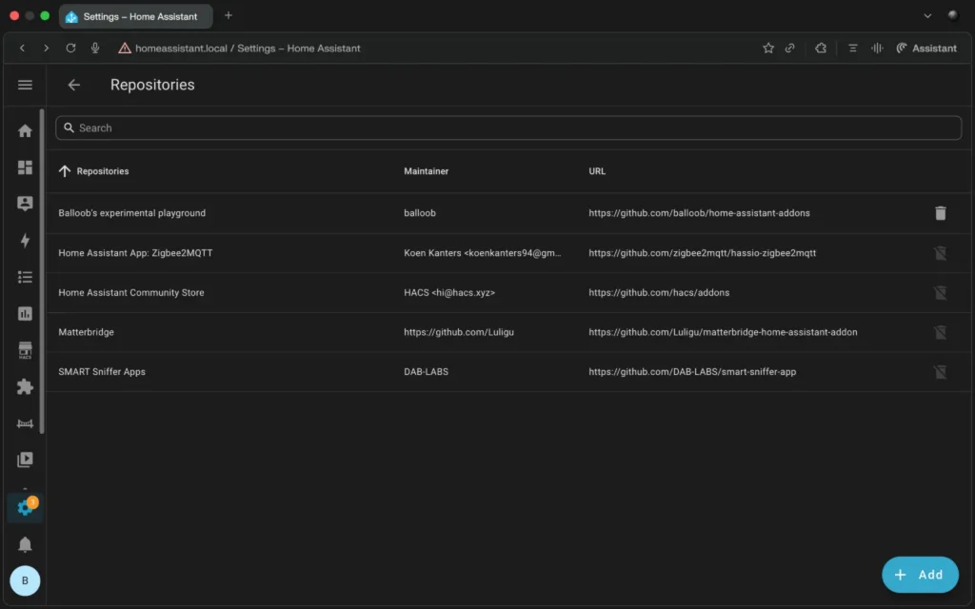Viewport: 975px width, 609px height.
Task: Add a new repository with Add button
Action: (x=920, y=575)
